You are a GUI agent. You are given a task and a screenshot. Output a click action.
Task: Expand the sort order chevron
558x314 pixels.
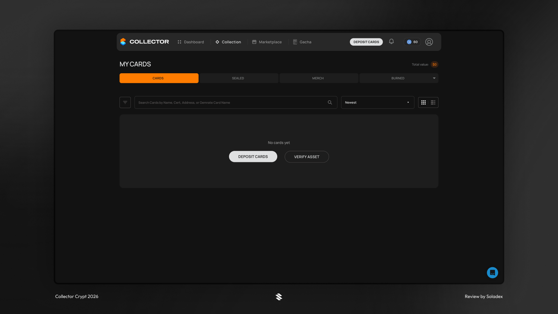point(408,102)
